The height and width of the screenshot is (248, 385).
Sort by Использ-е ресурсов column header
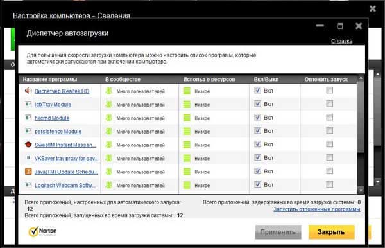209,80
